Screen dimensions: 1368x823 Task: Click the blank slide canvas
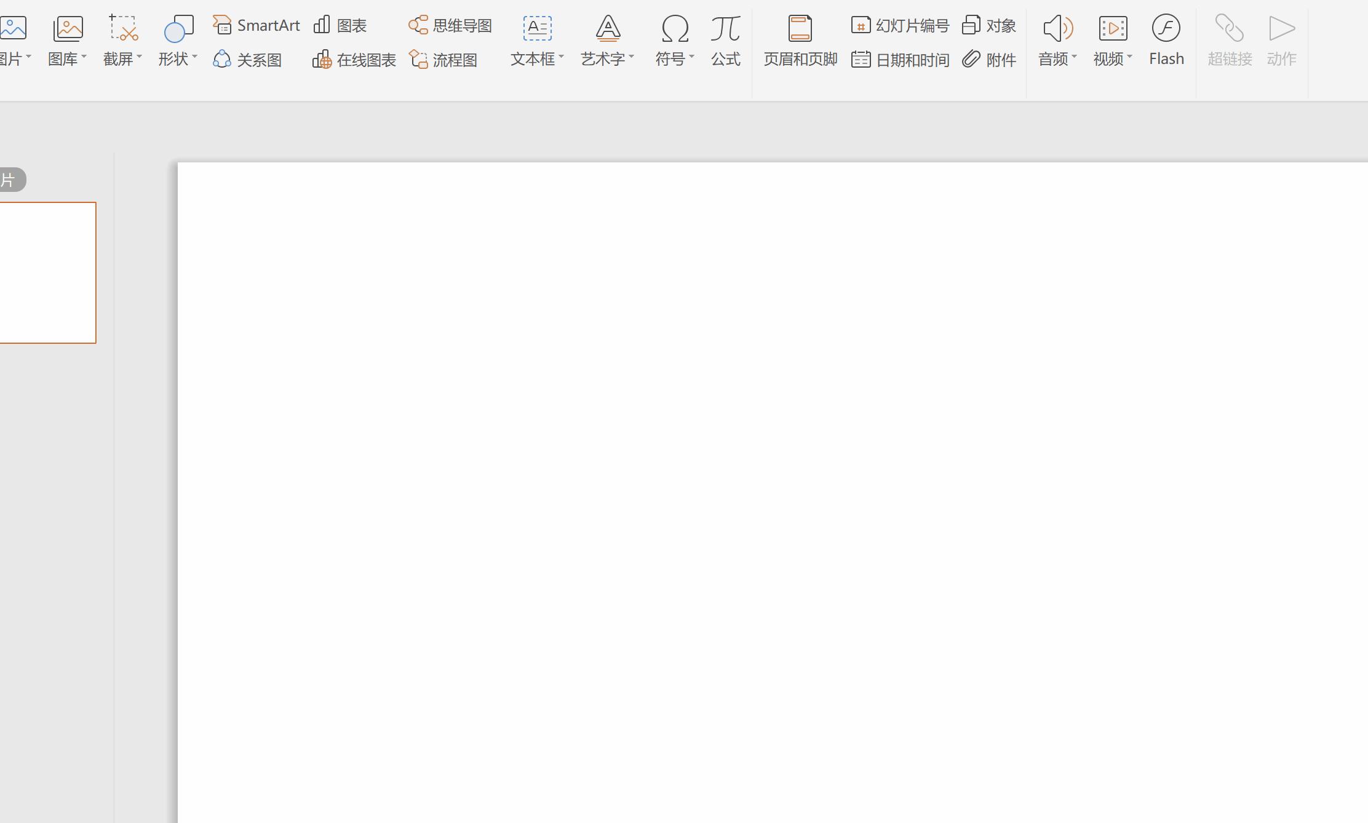[769, 492]
